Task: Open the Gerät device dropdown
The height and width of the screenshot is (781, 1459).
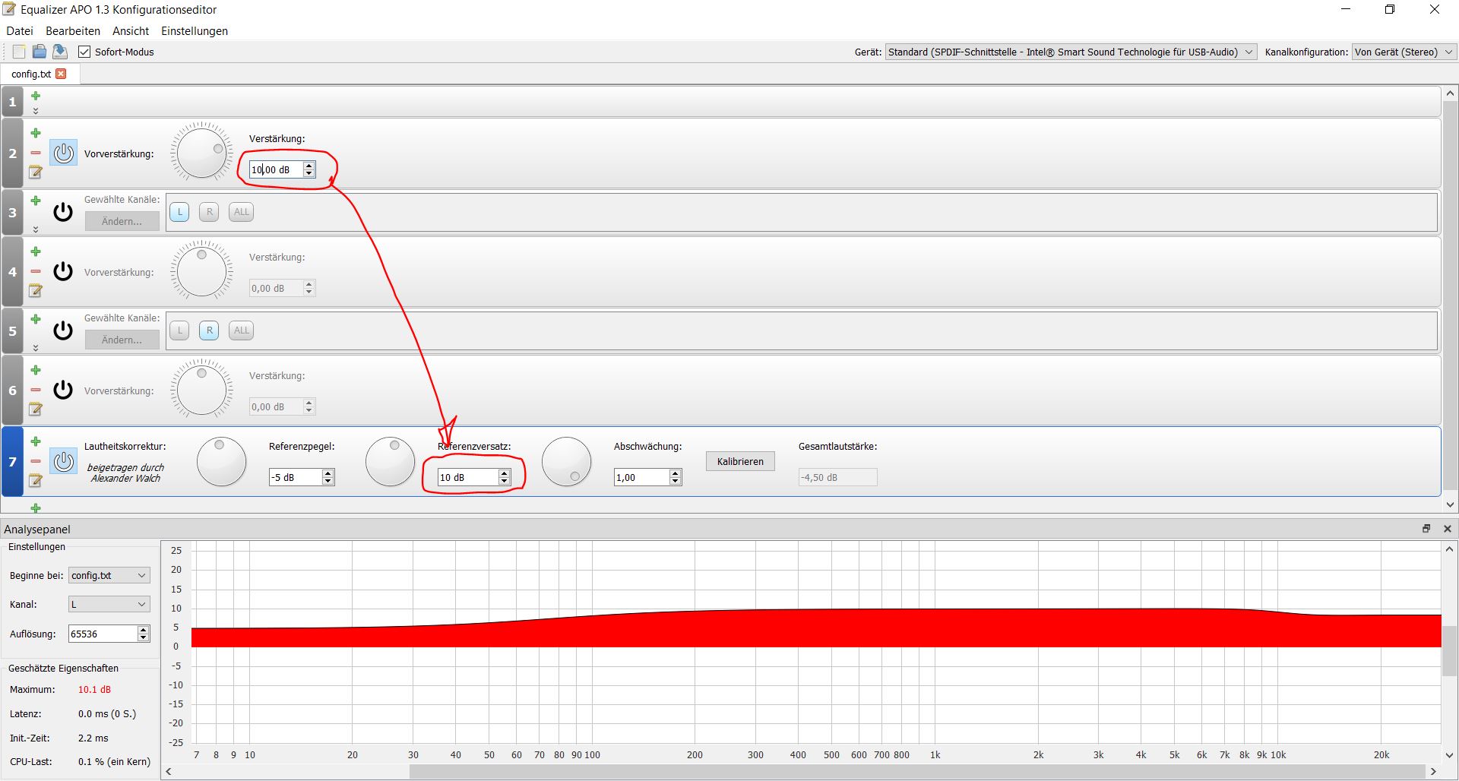Action: click(1071, 52)
